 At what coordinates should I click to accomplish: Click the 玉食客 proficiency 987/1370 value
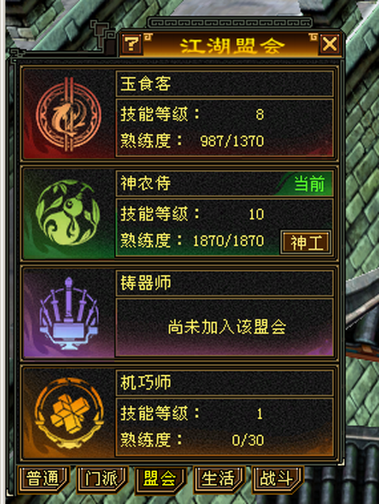(x=232, y=141)
